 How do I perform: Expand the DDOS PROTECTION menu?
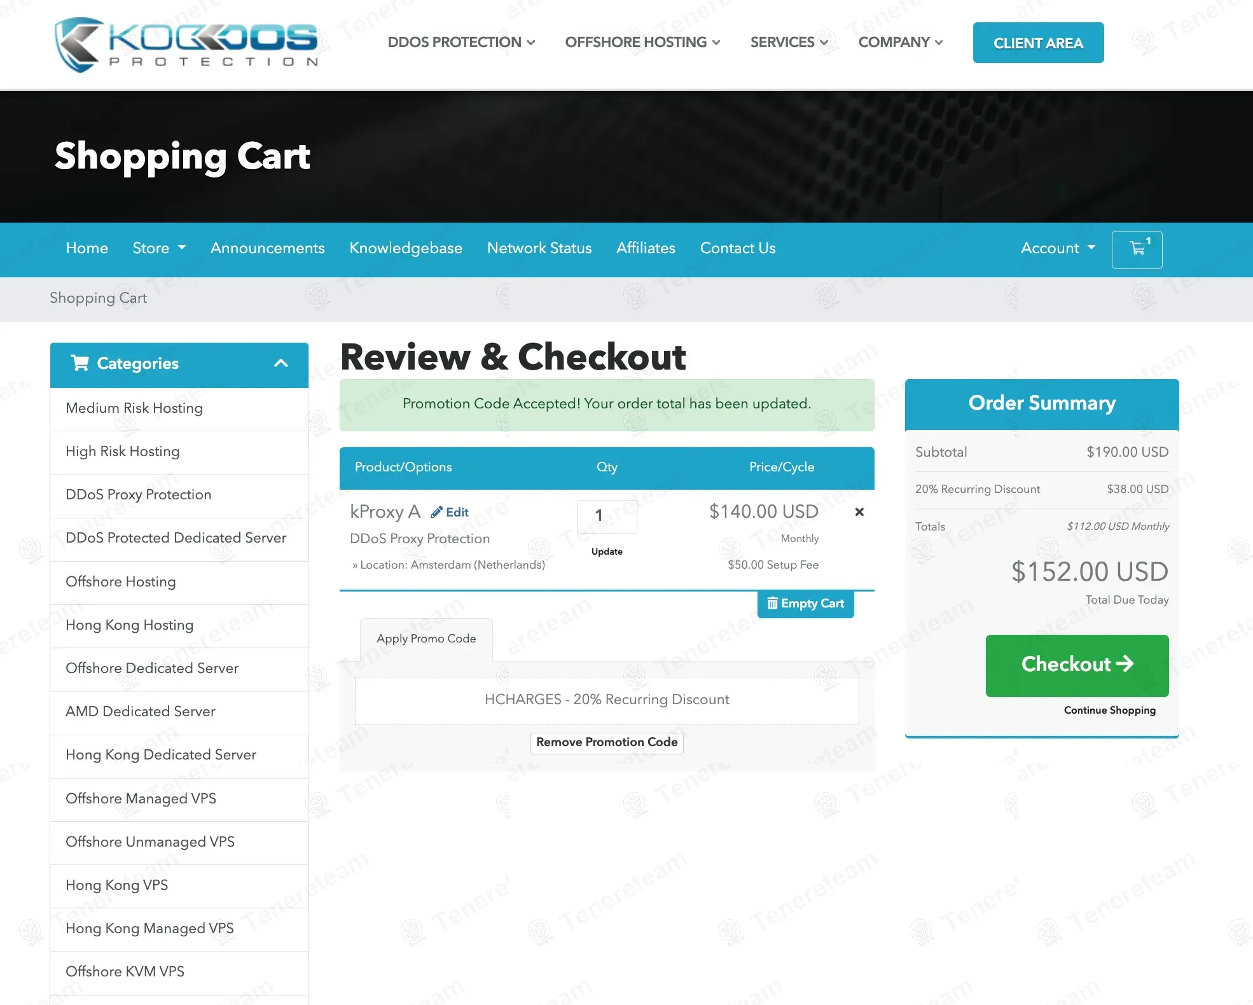pyautogui.click(x=461, y=43)
